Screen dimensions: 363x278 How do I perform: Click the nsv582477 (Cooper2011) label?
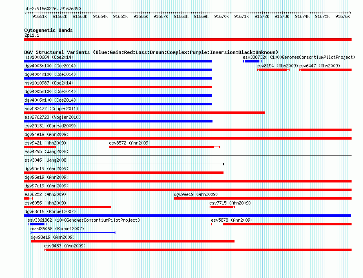point(51,109)
